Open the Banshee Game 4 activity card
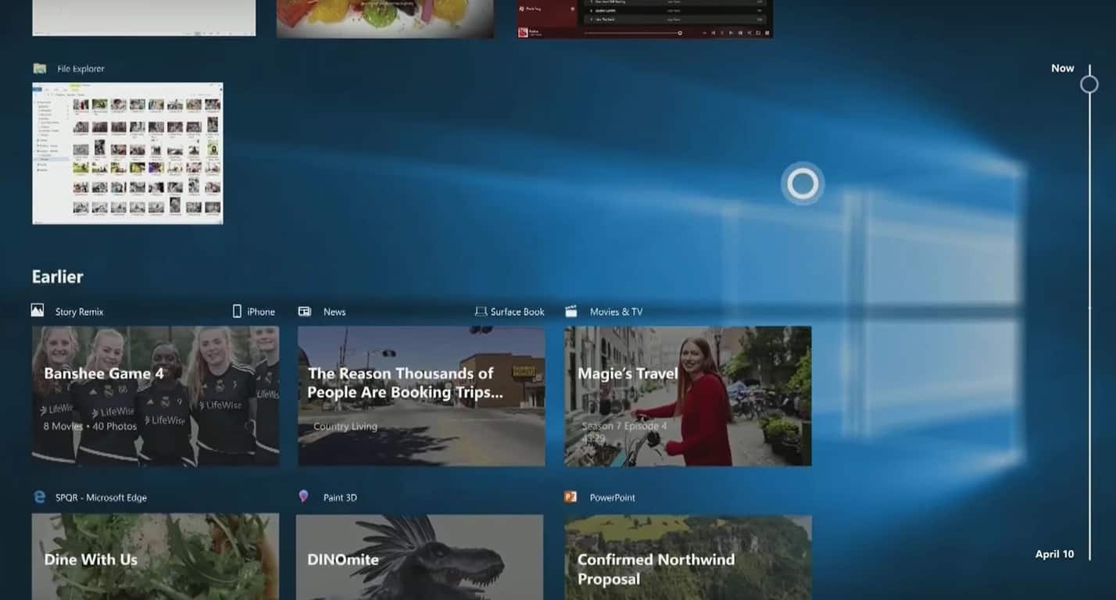 [x=156, y=396]
